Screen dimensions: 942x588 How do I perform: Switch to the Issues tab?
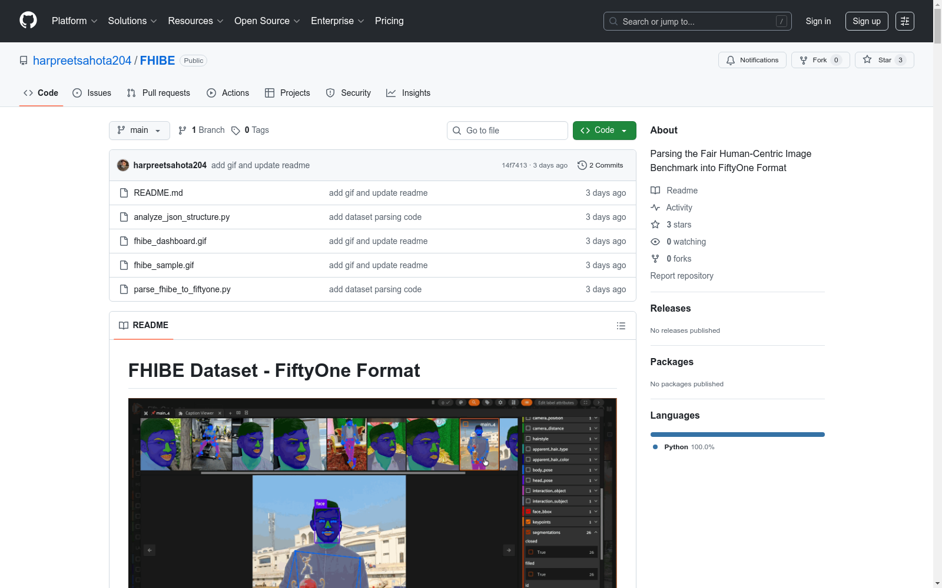point(92,93)
